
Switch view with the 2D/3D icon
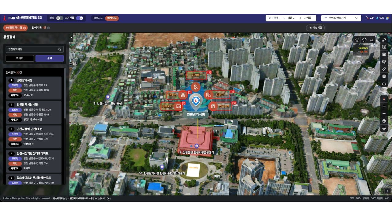tap(384, 39)
